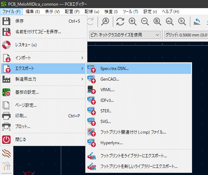
Task: Select Specctra DSN... export option
Action: pos(139,69)
